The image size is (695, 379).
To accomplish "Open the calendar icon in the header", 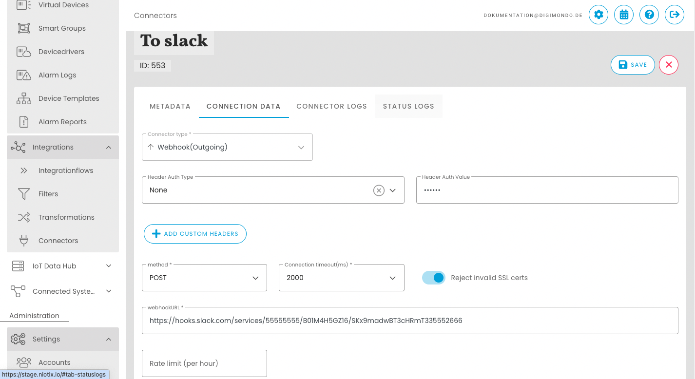I will click(x=623, y=15).
